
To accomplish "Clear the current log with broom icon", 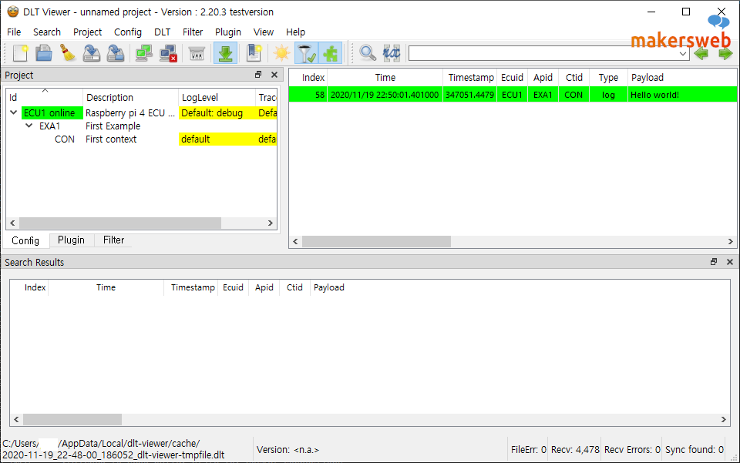I will click(x=68, y=52).
